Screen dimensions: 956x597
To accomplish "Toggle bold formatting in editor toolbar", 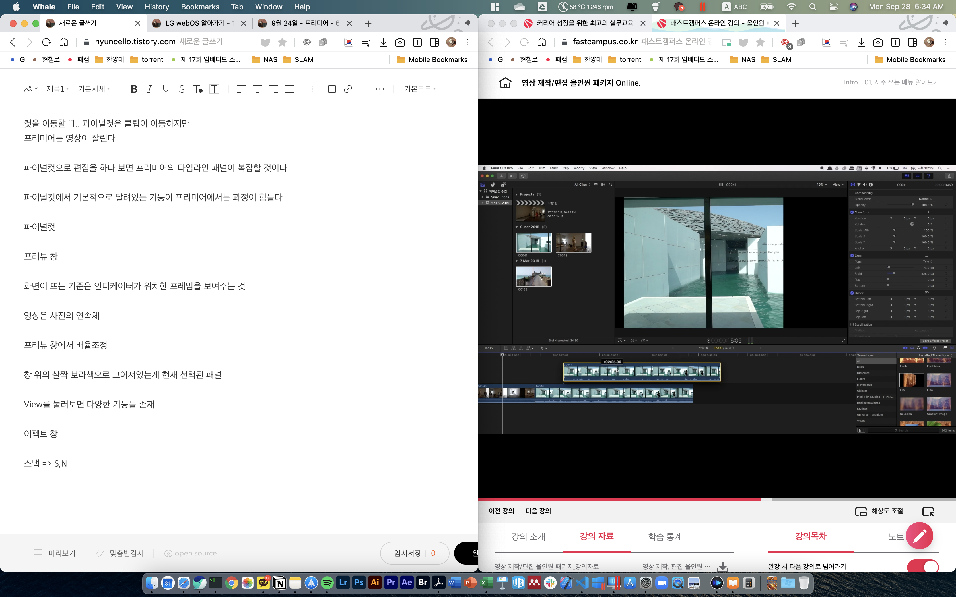I will [x=134, y=89].
